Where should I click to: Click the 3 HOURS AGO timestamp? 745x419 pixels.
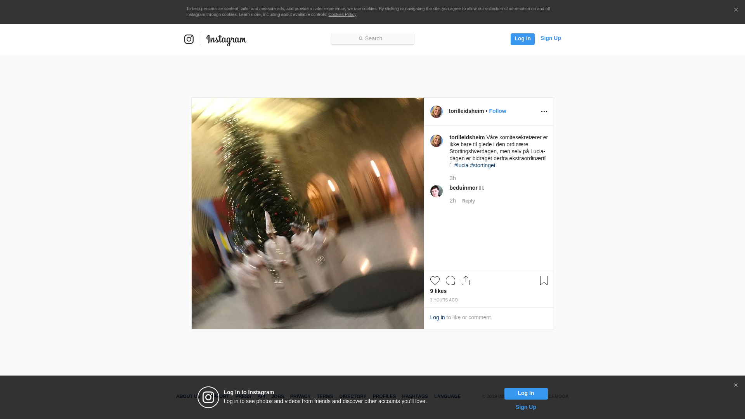[444, 300]
